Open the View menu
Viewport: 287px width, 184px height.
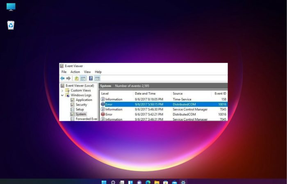[x=87, y=72]
